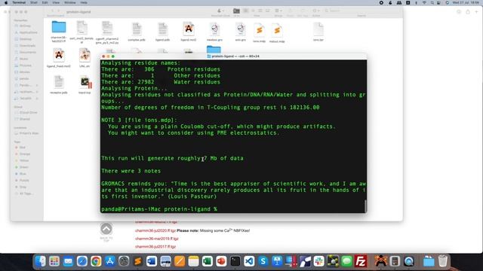This screenshot has height=271, width=483.
Task: Open the Keynote app in the Dock
Action: coord(277,261)
